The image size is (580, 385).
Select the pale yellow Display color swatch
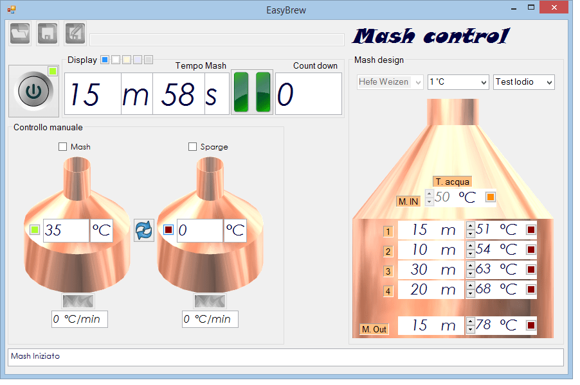tap(127, 60)
